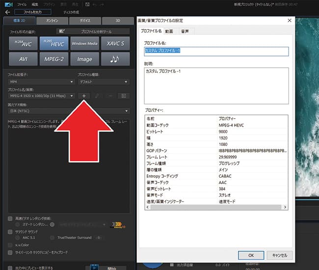Click the MPEG-4 HEVC property value
Image resolution: width=319 pixels, height=270 pixels.
(x=231, y=125)
